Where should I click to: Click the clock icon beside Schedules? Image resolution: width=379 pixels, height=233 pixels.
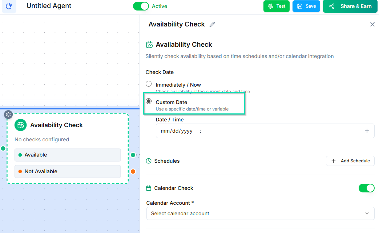pos(149,161)
